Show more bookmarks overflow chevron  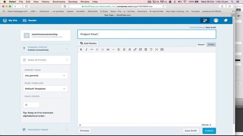[233, 11]
